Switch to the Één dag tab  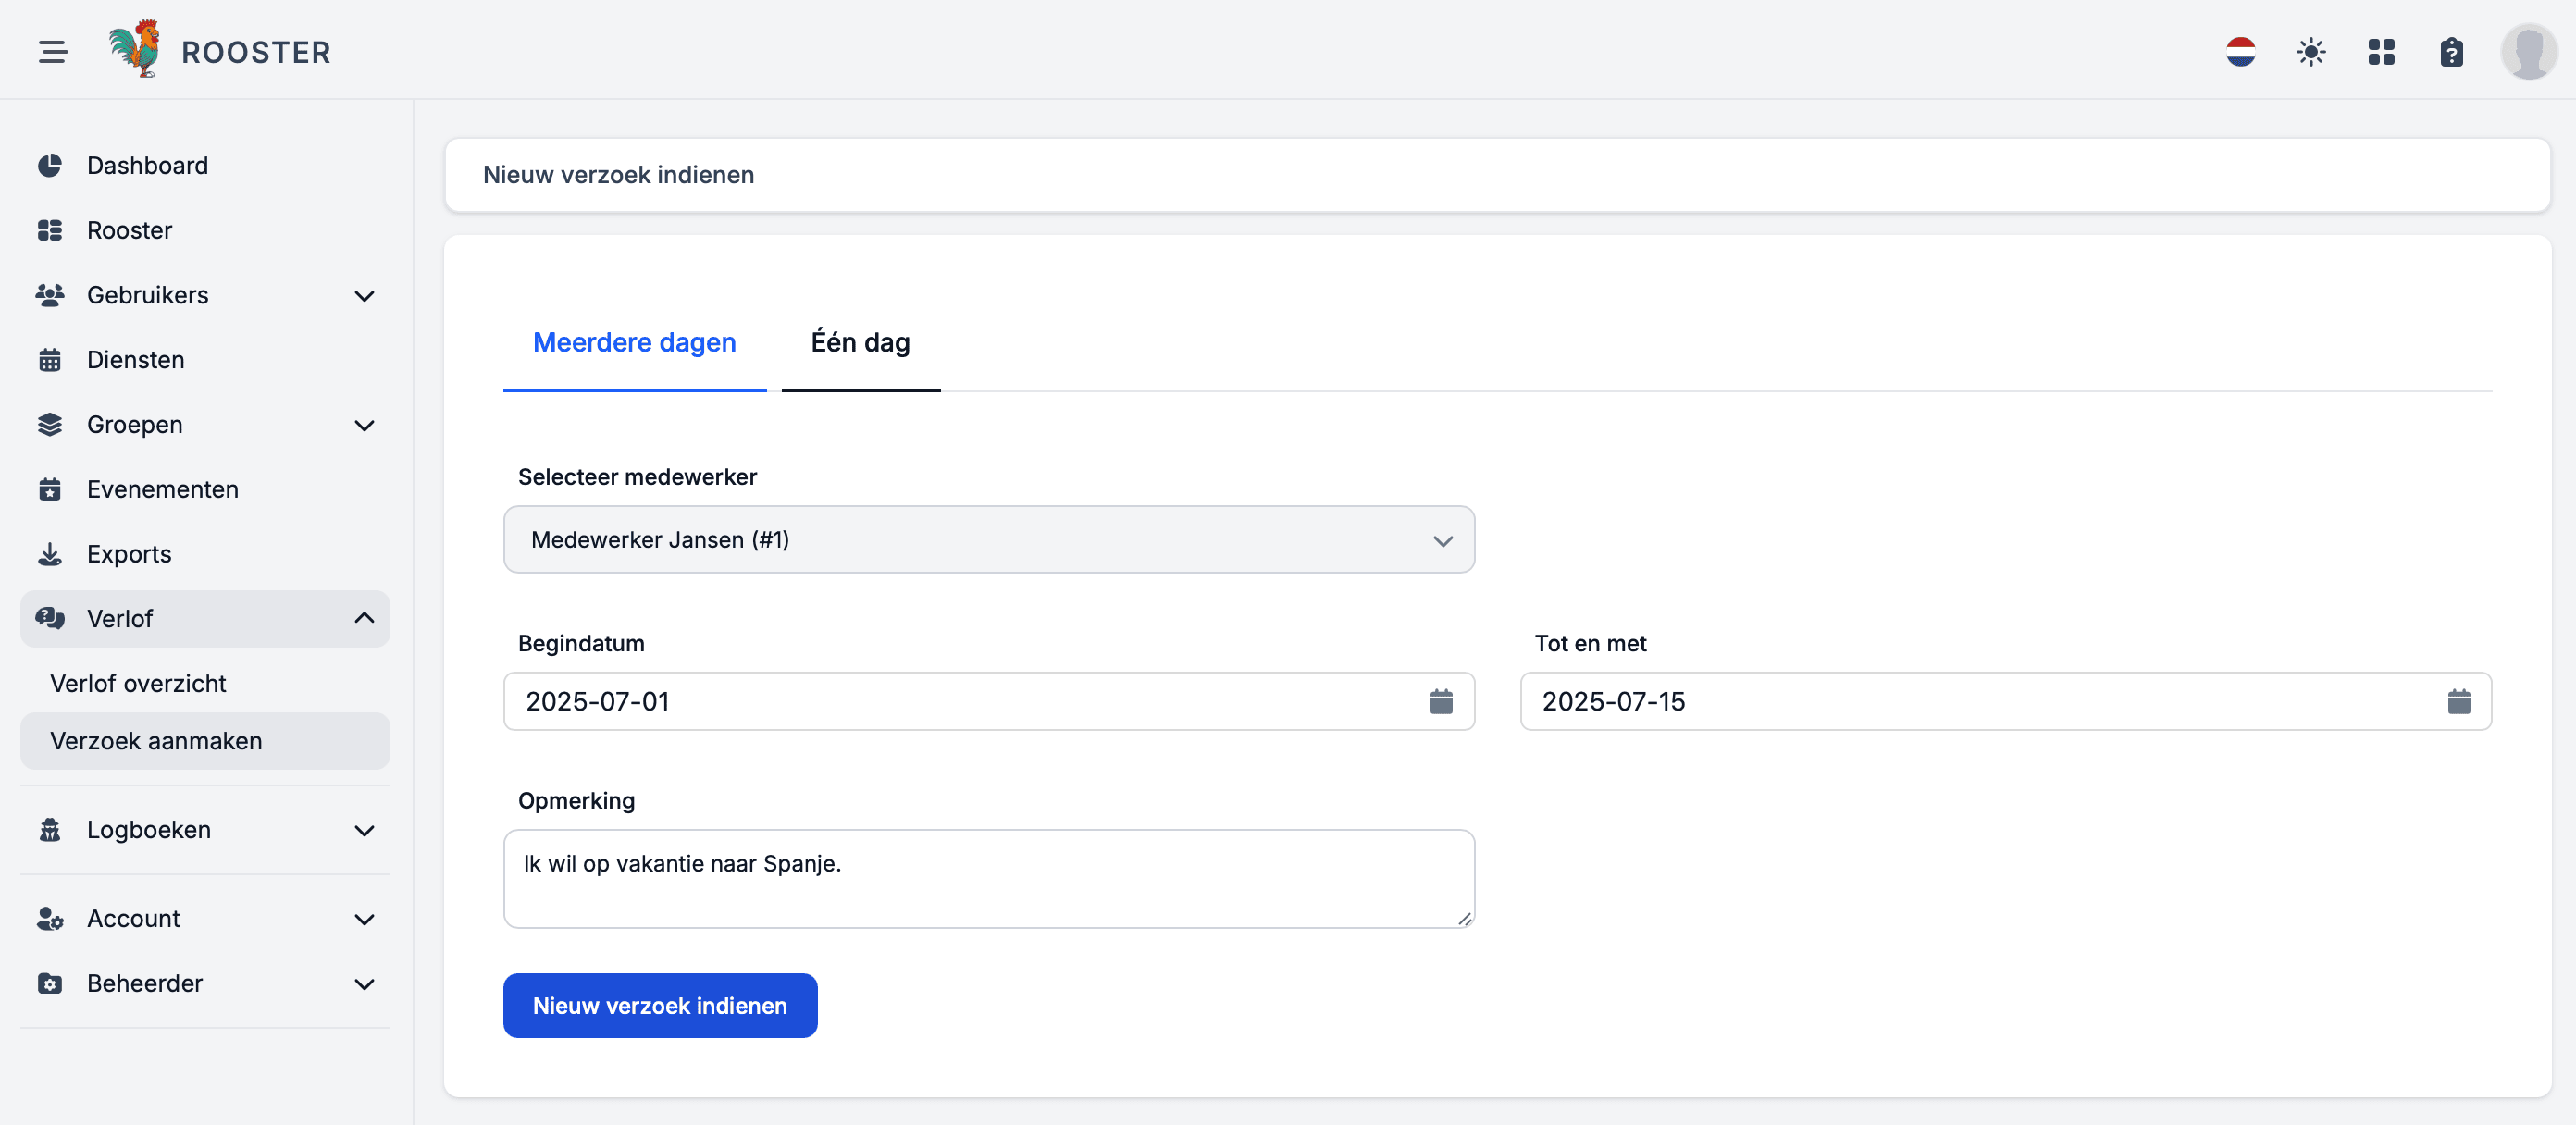pos(860,343)
